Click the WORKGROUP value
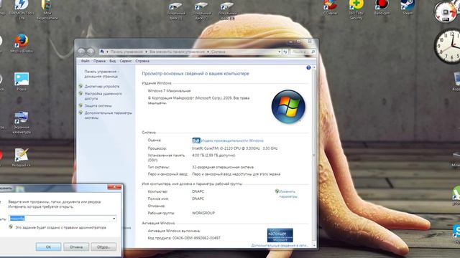The height and width of the screenshot is (258, 460). coord(203,214)
